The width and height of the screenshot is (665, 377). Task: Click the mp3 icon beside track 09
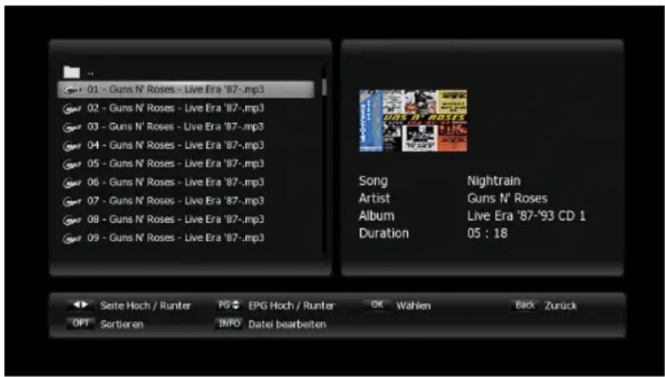click(72, 238)
